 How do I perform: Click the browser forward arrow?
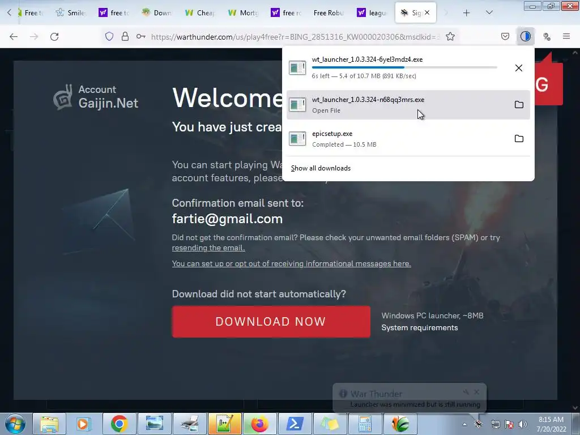click(34, 37)
